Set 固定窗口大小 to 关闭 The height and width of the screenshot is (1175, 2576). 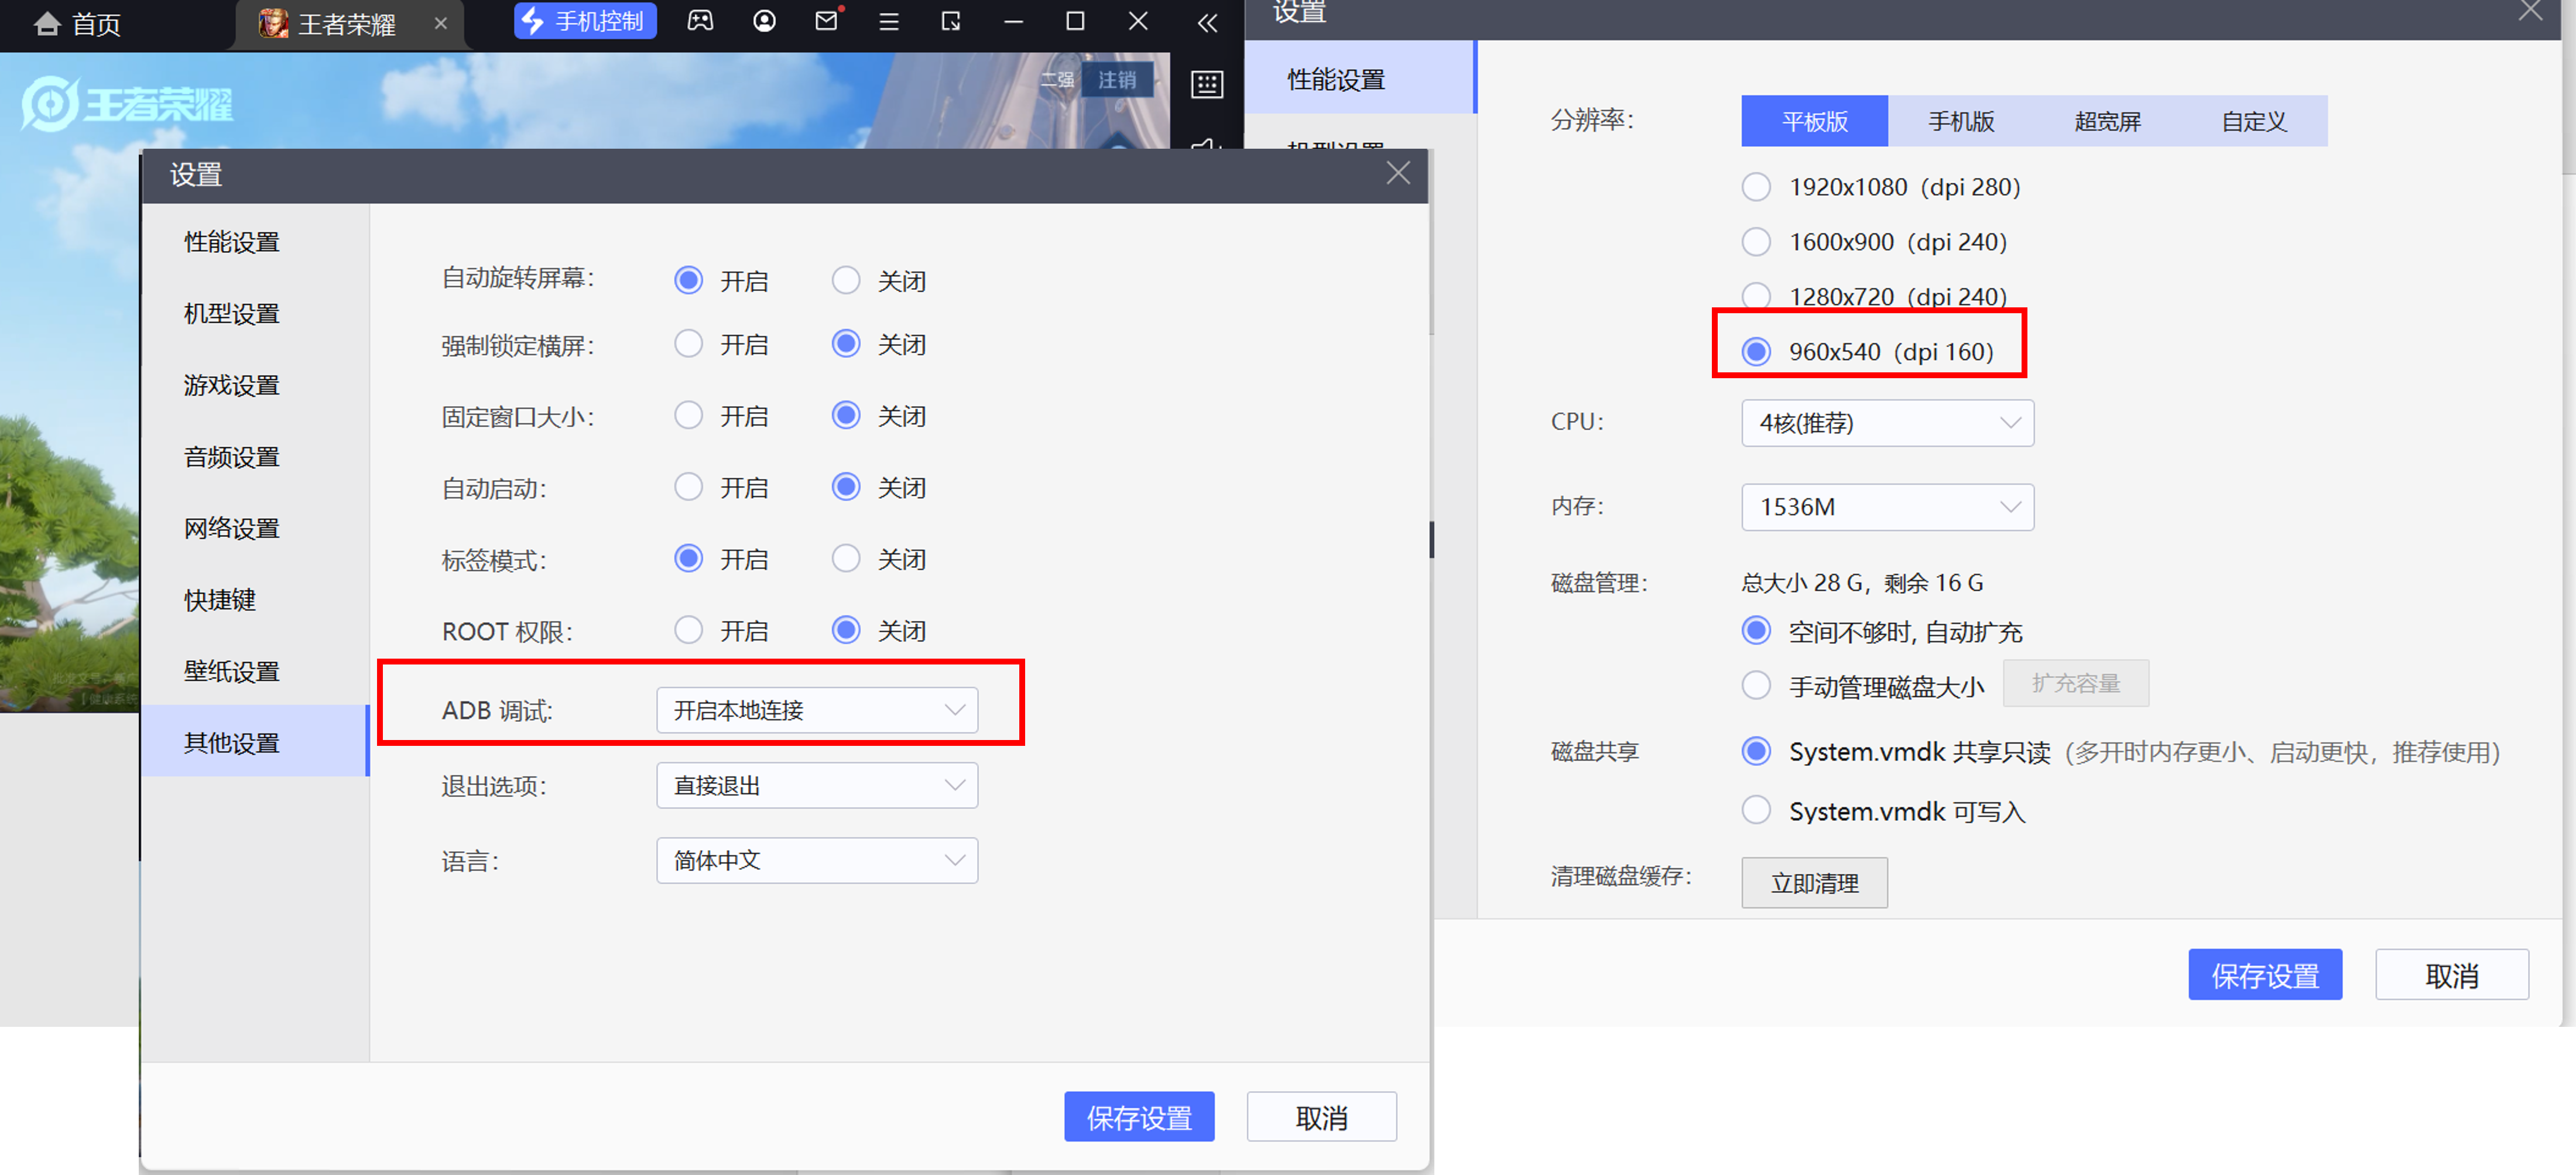pos(846,415)
